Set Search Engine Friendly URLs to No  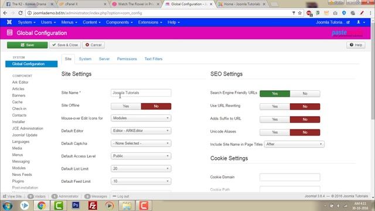pyautogui.click(x=305, y=94)
